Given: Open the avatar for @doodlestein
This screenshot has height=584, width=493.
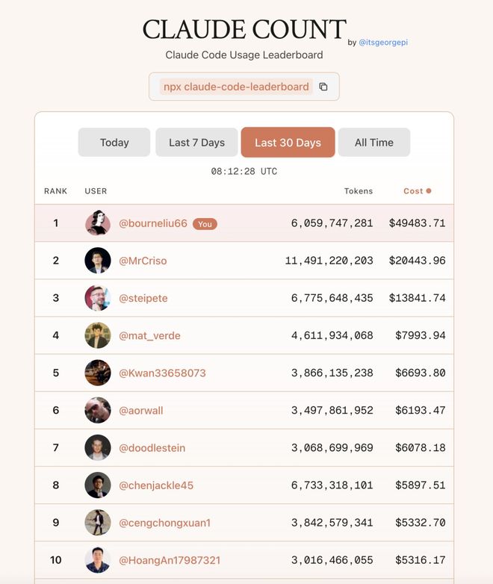Looking at the screenshot, I should 98,447.
